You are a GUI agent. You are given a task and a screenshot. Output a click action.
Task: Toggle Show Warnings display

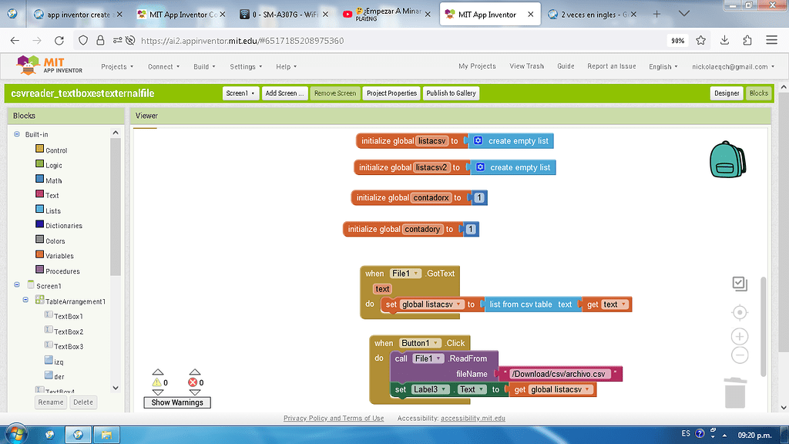[x=176, y=402]
